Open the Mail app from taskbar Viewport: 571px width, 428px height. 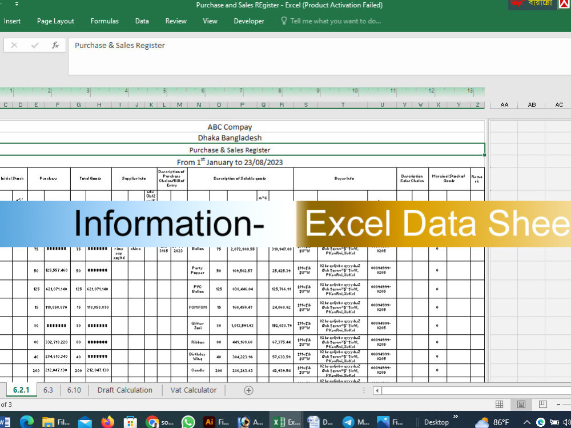[x=85, y=422]
